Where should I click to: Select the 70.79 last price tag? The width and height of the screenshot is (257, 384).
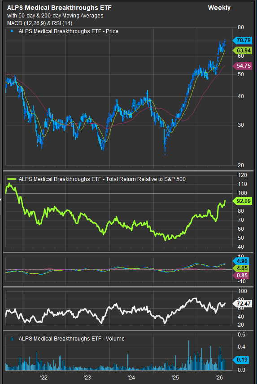point(242,40)
